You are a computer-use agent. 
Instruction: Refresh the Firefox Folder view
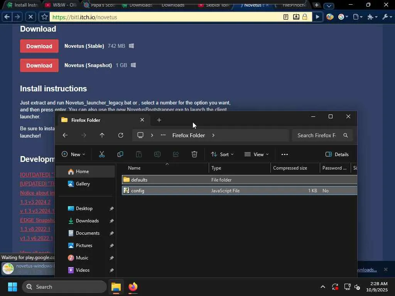point(121,135)
